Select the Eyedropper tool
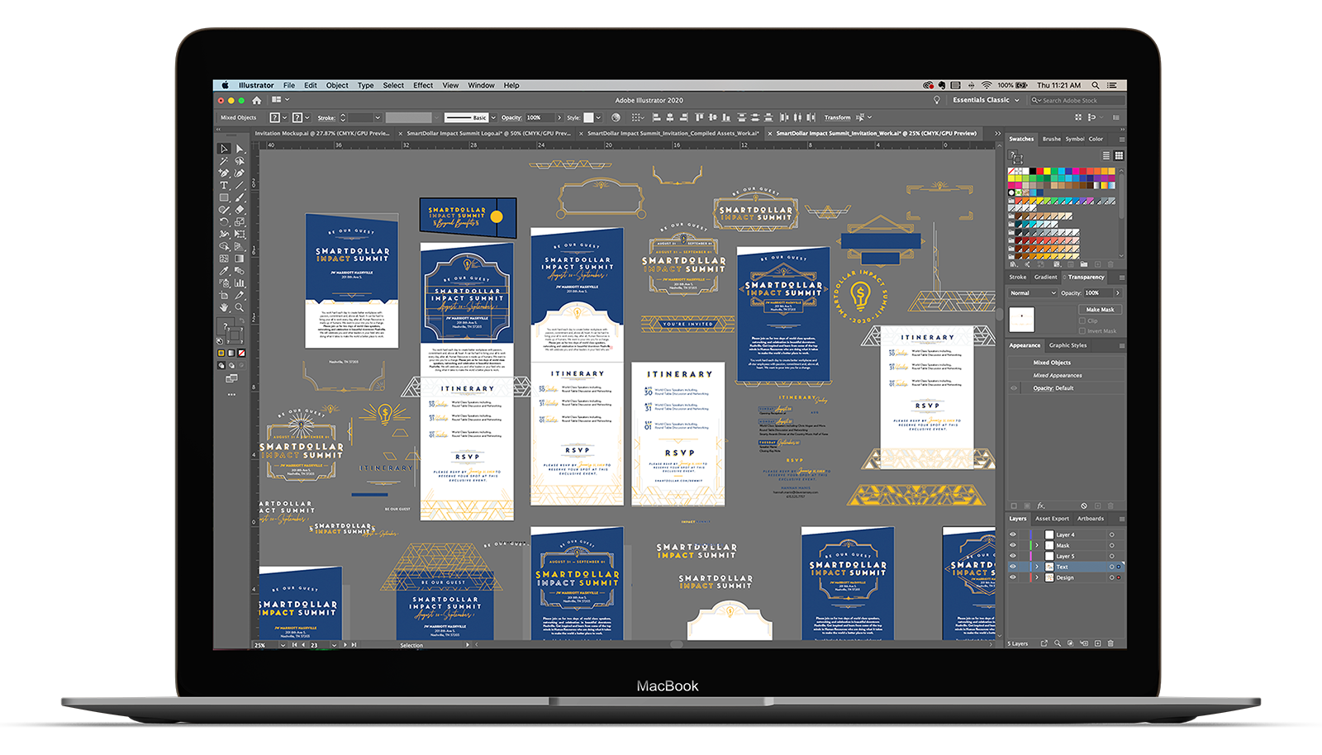Image resolution: width=1322 pixels, height=755 pixels. [x=224, y=271]
